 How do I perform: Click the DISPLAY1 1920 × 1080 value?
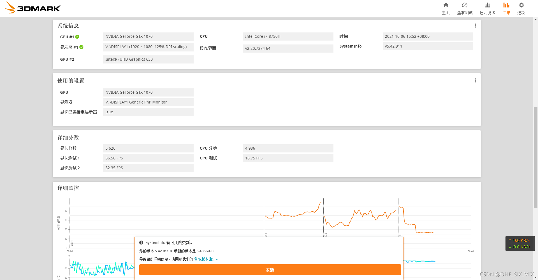[148, 47]
